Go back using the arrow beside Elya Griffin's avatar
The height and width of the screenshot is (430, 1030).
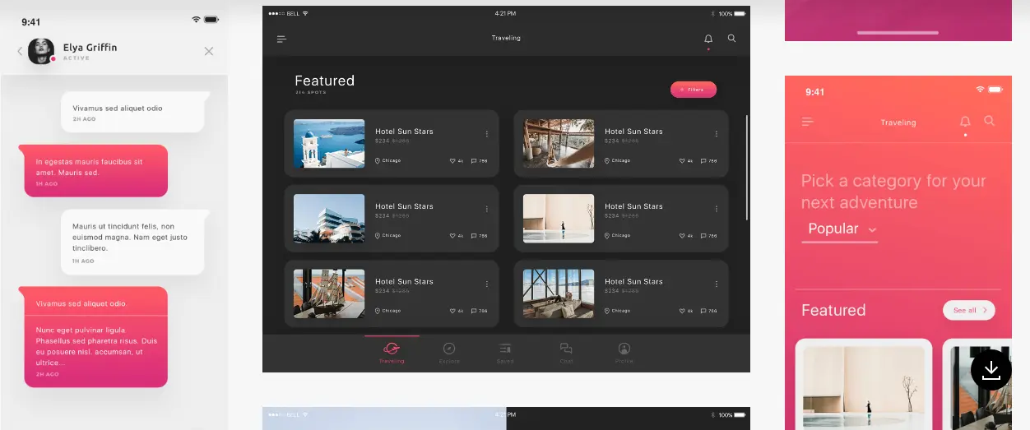pos(20,51)
